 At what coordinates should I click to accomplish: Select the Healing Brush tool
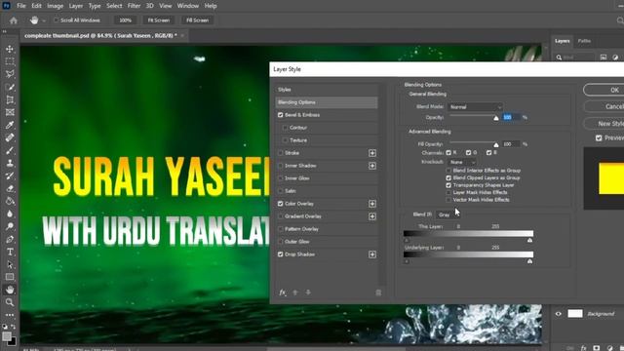(10, 138)
